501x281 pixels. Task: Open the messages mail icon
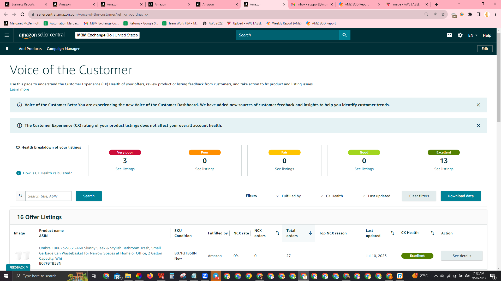(449, 35)
